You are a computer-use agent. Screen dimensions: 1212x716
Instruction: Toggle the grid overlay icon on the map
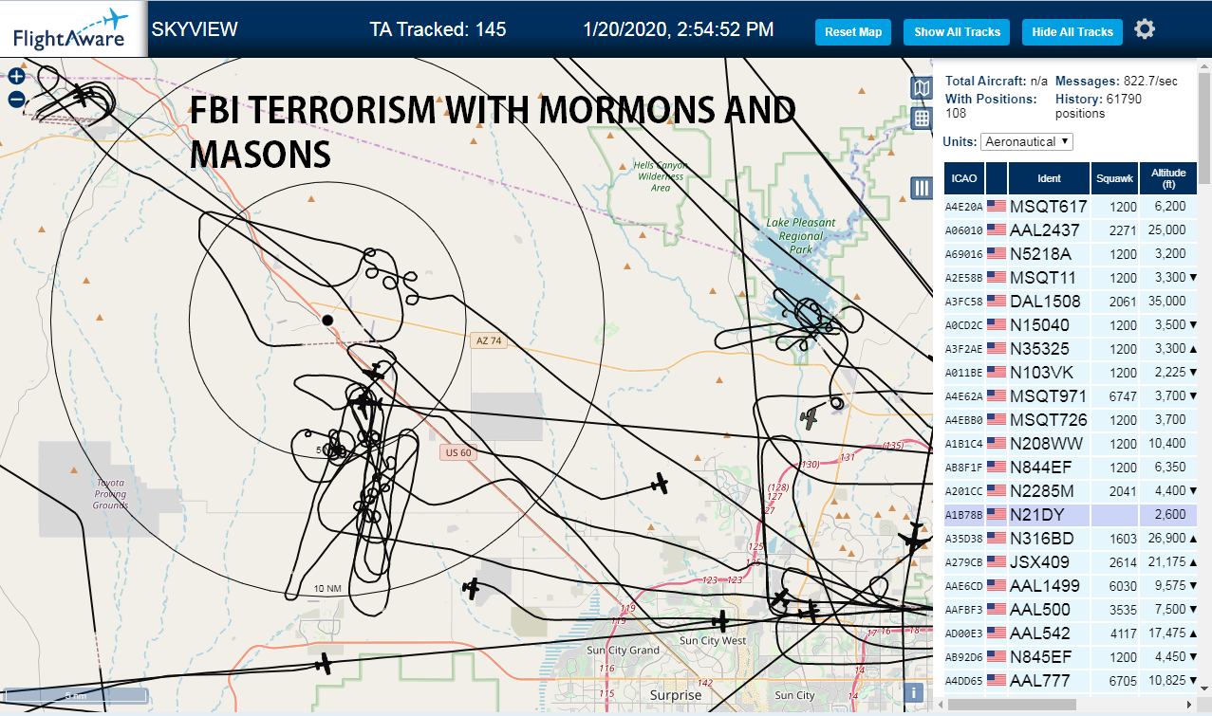921,119
